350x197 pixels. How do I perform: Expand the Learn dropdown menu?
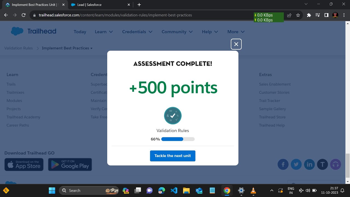tap(104, 32)
